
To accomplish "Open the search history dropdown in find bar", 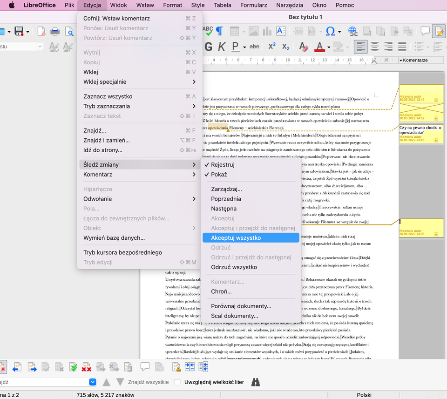I will (92, 382).
